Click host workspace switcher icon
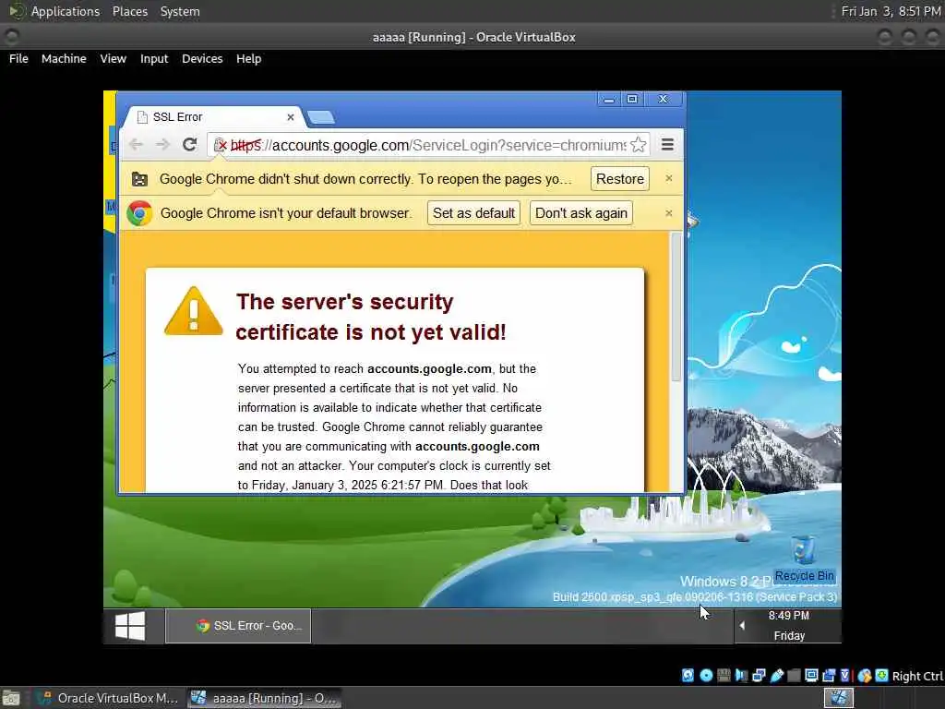Screen dimensions: 945x709 tap(838, 698)
